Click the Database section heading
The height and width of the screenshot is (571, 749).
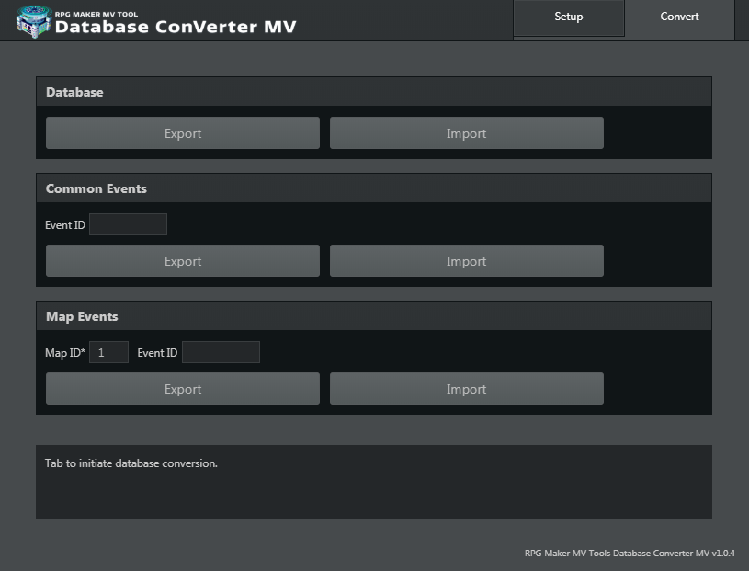74,92
